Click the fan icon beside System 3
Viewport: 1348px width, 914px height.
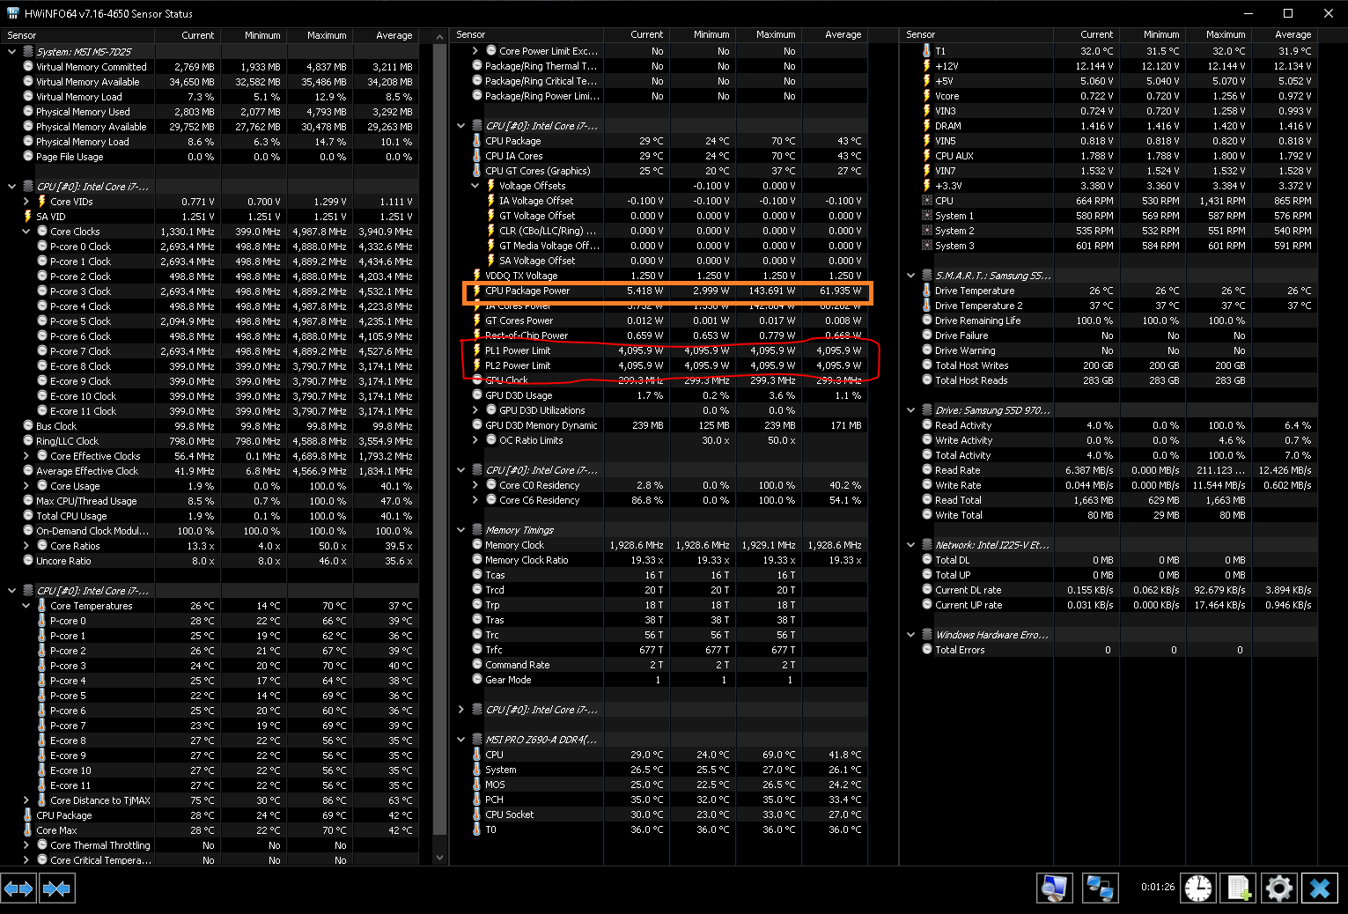click(x=926, y=246)
